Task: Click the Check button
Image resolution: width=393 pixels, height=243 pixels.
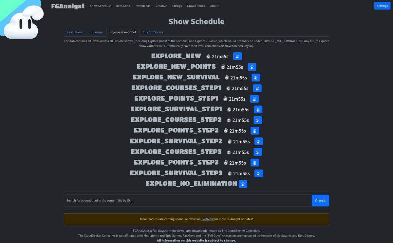Action: tap(320, 201)
